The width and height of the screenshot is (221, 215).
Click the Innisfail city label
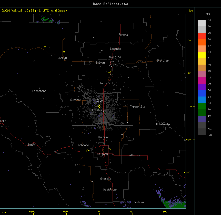click(x=106, y=83)
